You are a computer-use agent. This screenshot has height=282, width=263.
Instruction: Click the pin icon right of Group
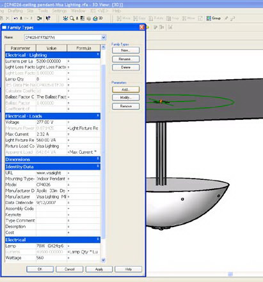tap(227, 19)
